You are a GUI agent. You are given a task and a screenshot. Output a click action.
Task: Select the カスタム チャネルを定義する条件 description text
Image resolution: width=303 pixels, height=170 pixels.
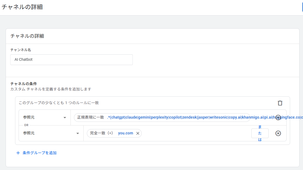tap(51, 89)
